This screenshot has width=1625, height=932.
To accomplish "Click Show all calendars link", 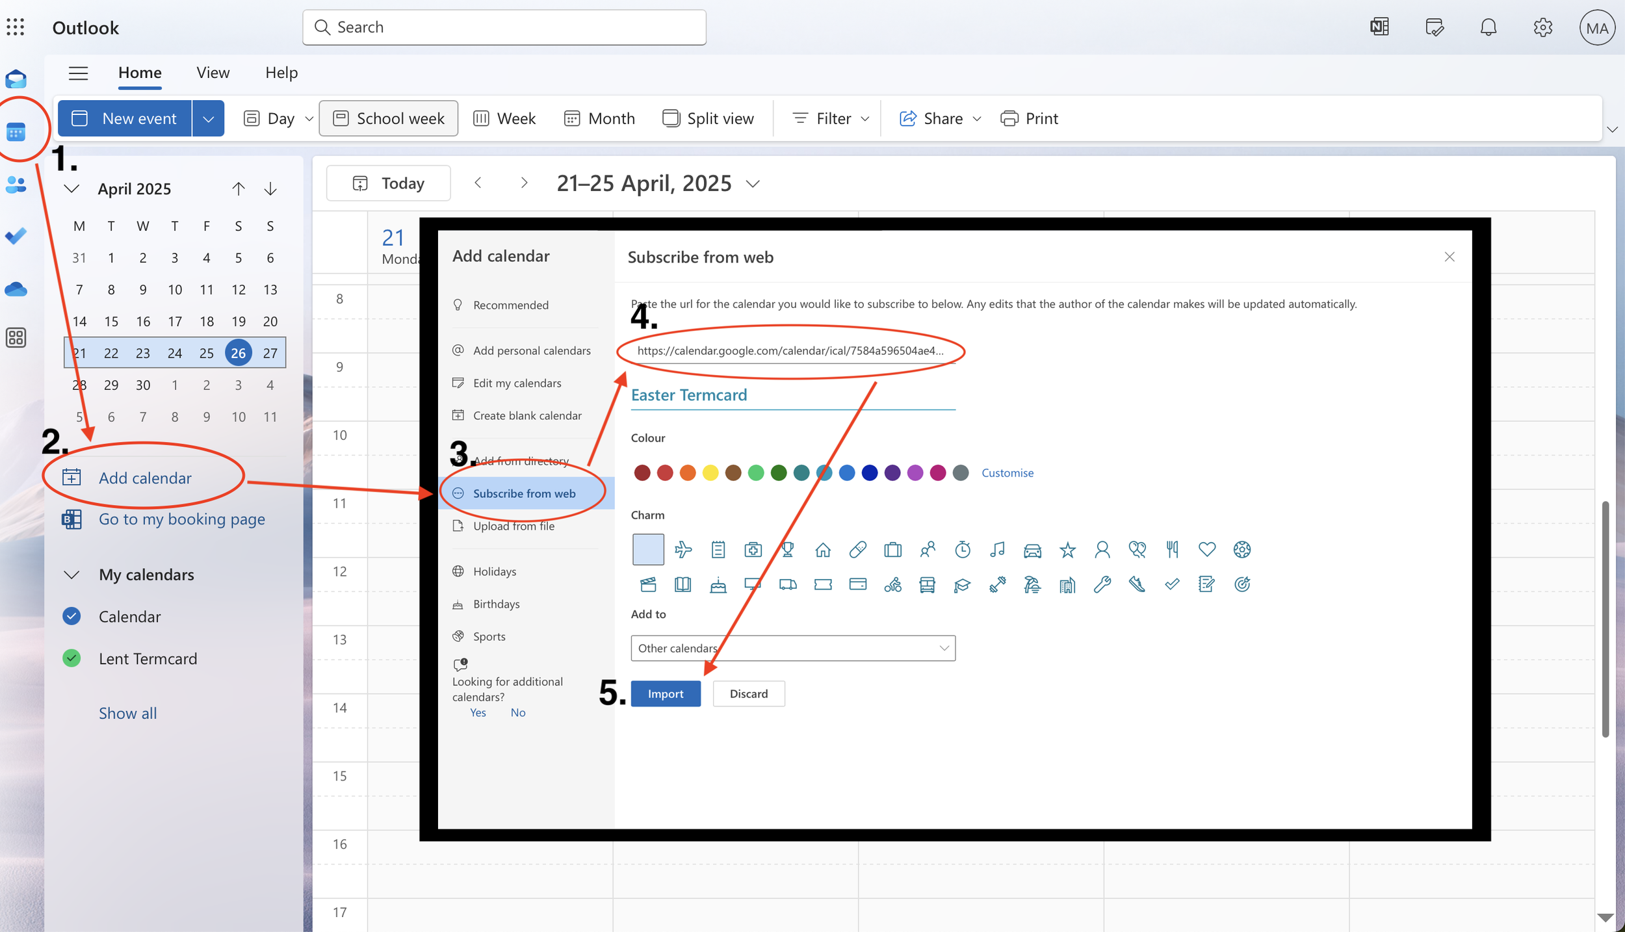I will [127, 713].
